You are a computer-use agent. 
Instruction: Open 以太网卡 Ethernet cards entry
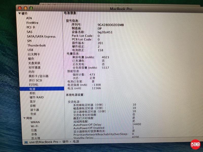pos(34,54)
